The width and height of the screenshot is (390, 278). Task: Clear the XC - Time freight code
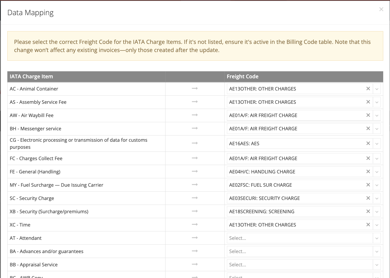368,225
